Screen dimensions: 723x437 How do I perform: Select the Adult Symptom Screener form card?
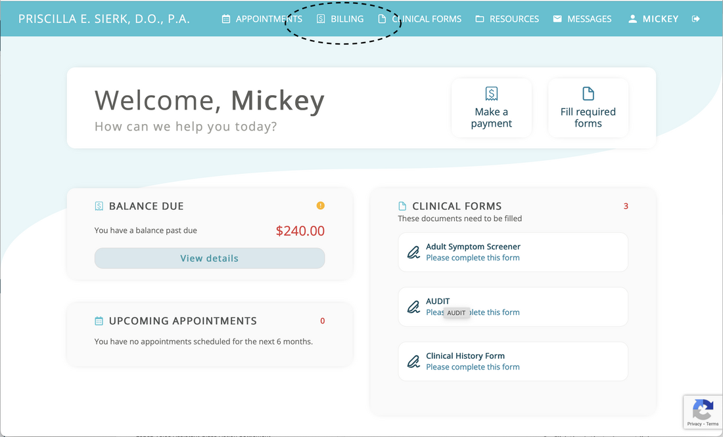(513, 252)
